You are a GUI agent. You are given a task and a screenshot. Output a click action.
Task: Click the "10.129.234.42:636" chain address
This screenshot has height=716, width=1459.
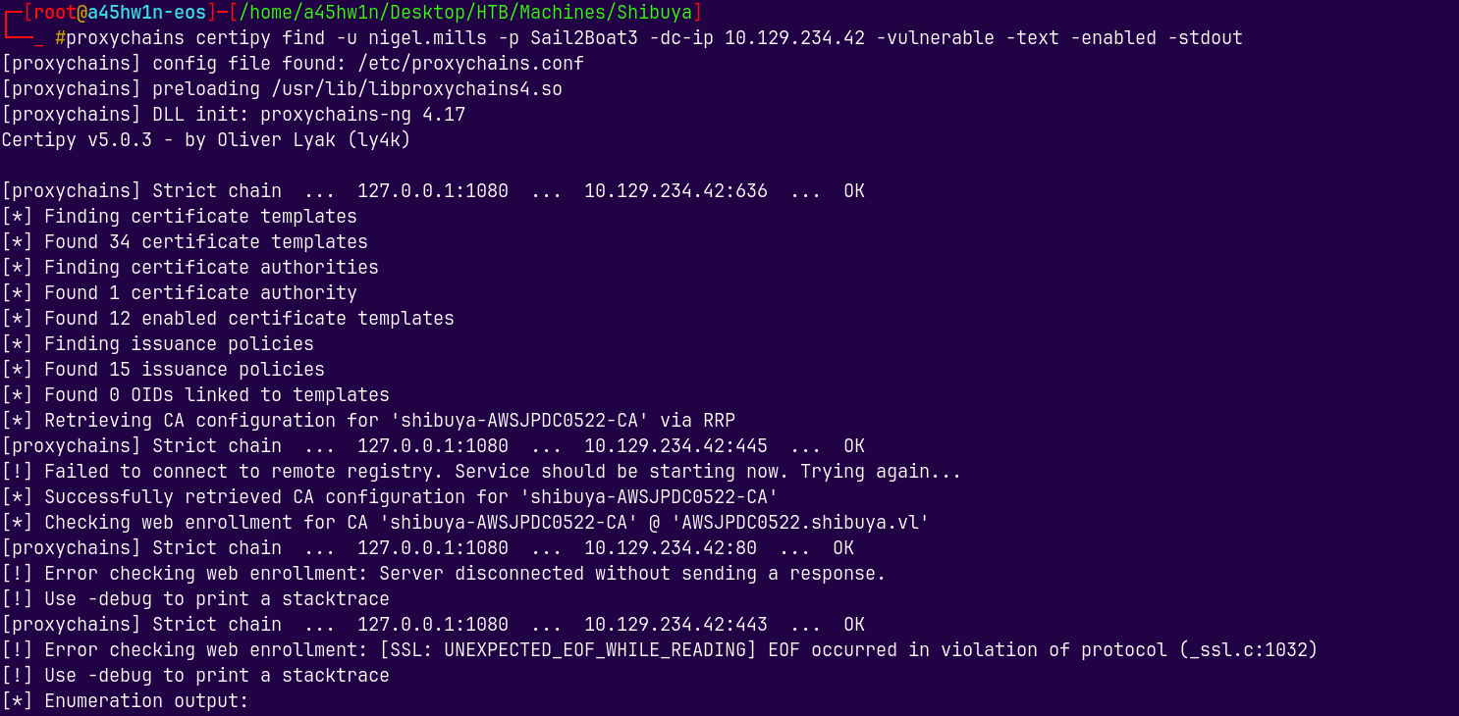pyautogui.click(x=675, y=191)
